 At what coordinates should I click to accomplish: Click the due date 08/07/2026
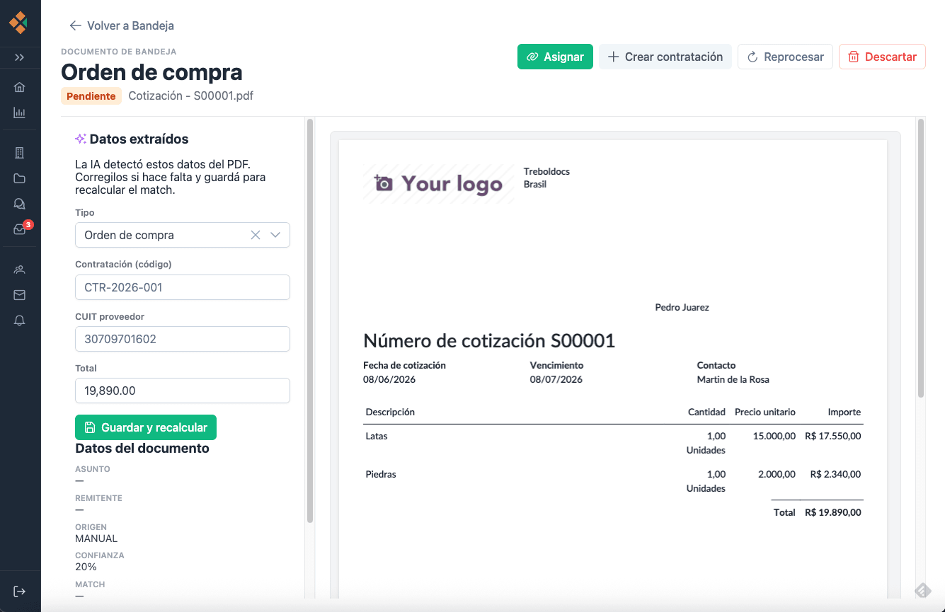click(556, 379)
